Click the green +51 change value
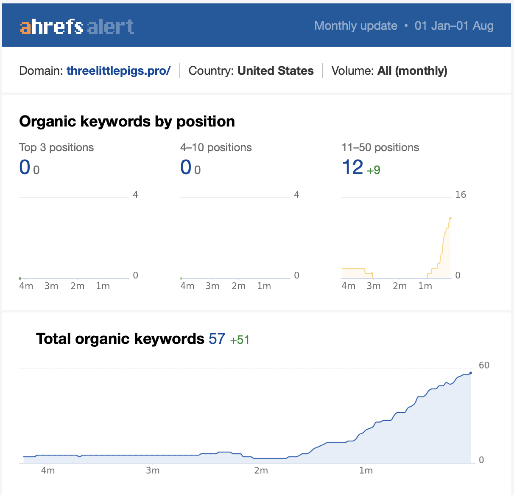Viewport: 514px width, 495px height. (x=240, y=340)
